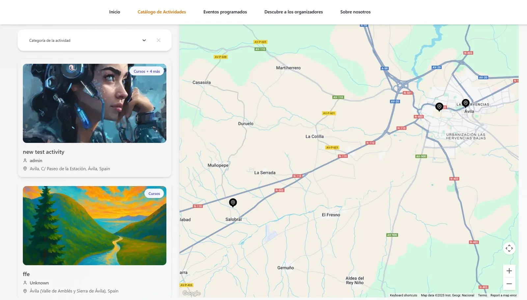Expand the Categoría de la actividad dropdown

click(144, 40)
